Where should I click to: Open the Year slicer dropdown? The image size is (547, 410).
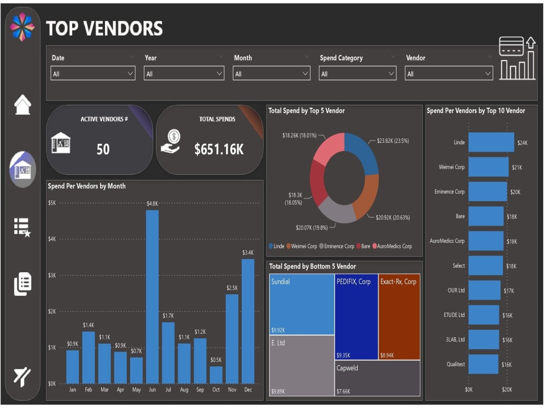pyautogui.click(x=219, y=73)
